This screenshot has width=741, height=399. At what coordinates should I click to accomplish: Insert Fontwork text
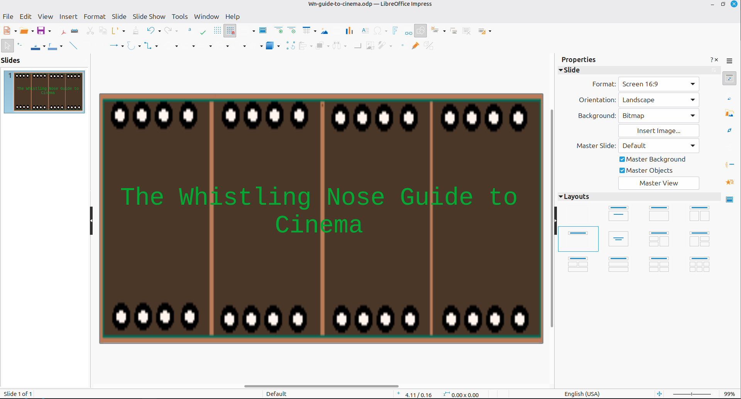395,31
